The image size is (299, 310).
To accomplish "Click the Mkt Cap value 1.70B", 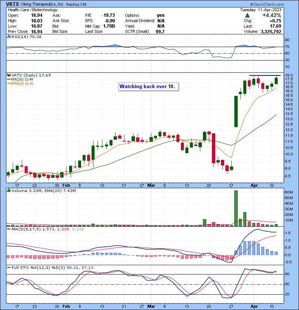I will (x=109, y=26).
